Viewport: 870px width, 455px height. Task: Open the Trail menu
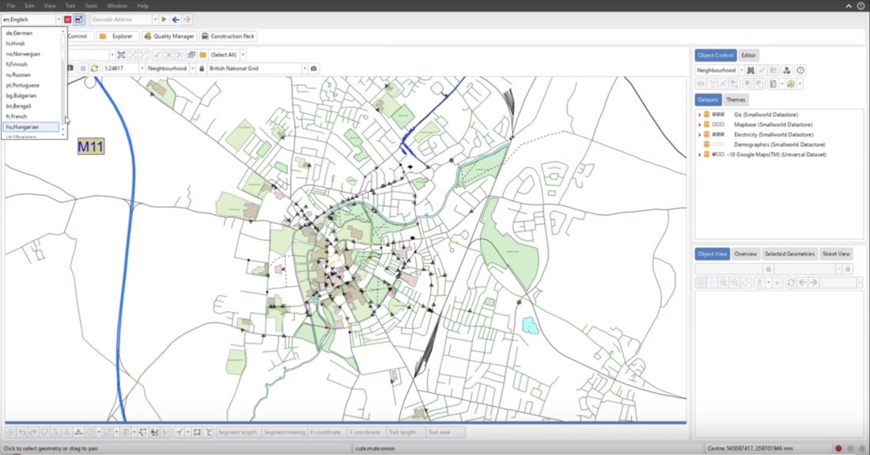coord(70,6)
